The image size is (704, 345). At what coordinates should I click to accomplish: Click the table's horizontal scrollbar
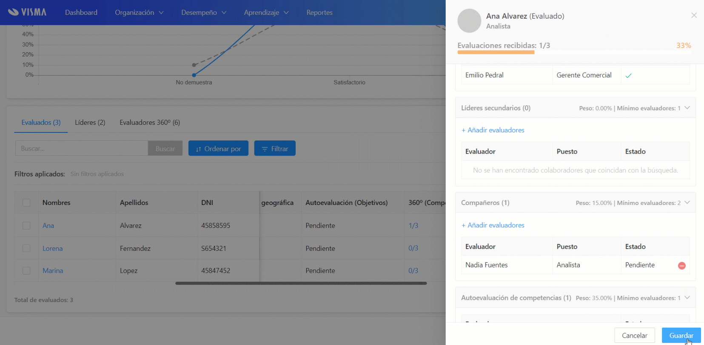pyautogui.click(x=301, y=283)
